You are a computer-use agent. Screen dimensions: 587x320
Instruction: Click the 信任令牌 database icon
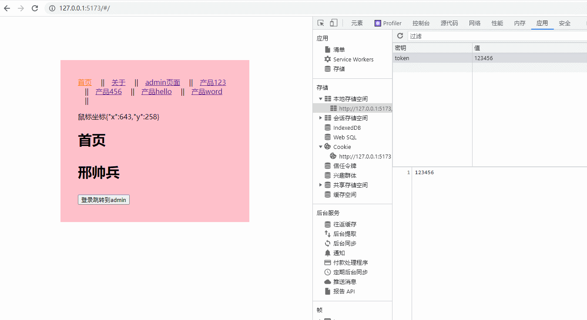328,166
